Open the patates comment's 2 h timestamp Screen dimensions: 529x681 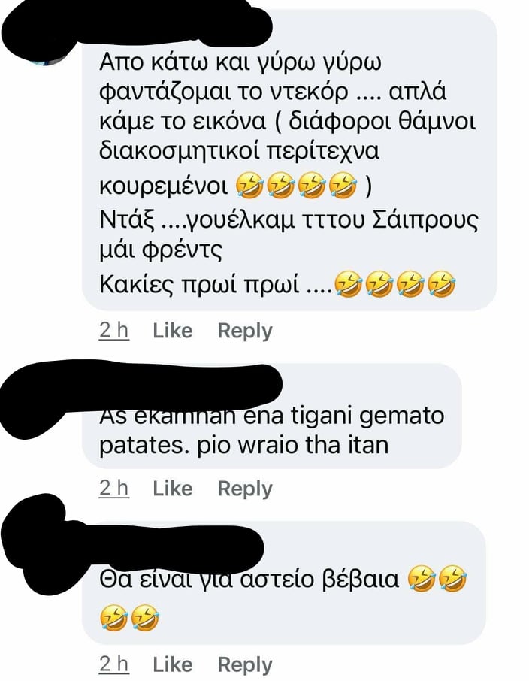pos(114,489)
